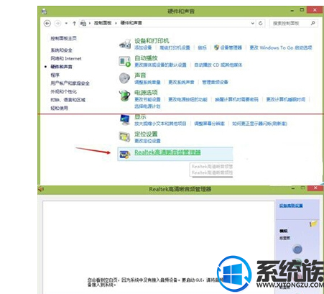This screenshot has width=324, height=294.
Task: Open 设备管理器 link
Action: coord(231,47)
